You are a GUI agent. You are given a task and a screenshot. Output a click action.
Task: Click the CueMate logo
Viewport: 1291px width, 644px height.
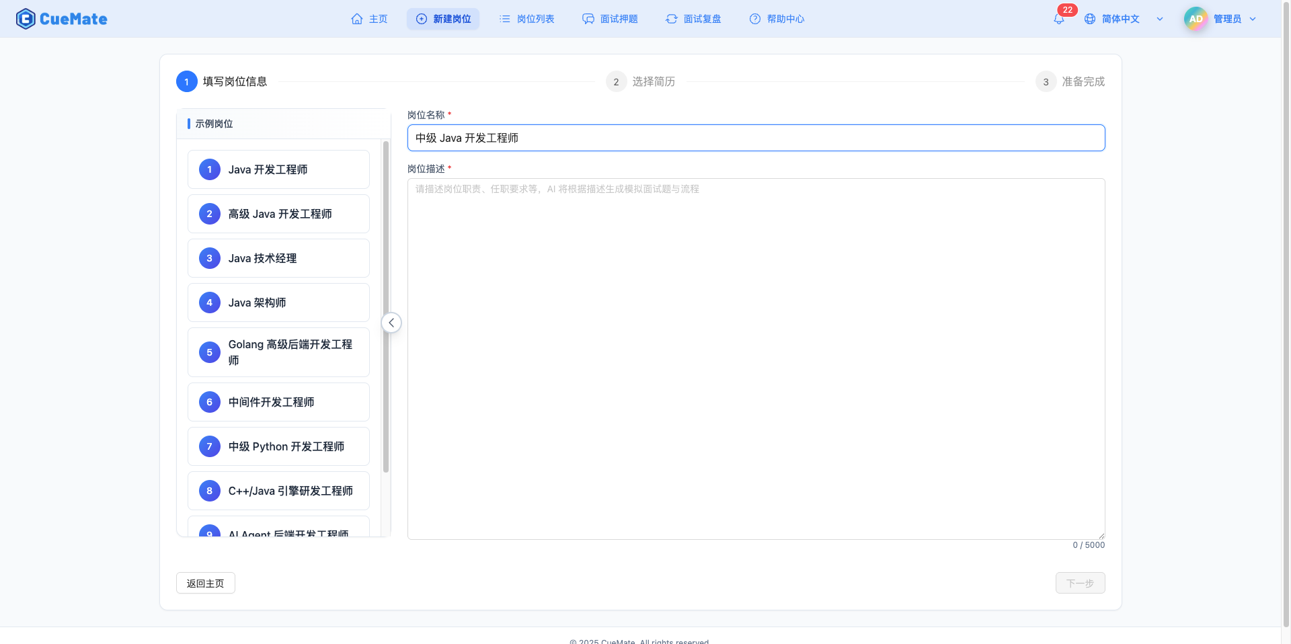point(61,18)
